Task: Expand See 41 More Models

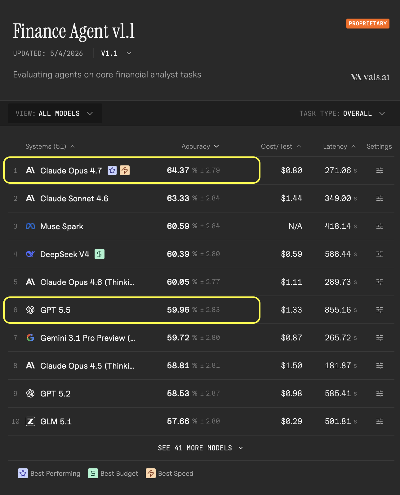Action: pos(200,448)
